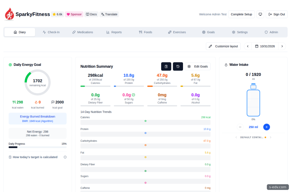Click the SparkyFitness flame logo

click(9, 14)
